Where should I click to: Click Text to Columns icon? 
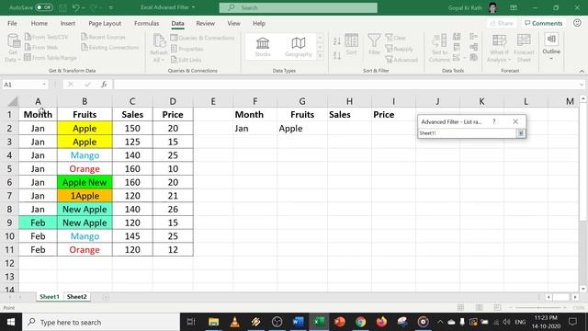[x=439, y=48]
